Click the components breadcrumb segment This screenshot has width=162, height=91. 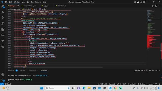tap(15, 9)
